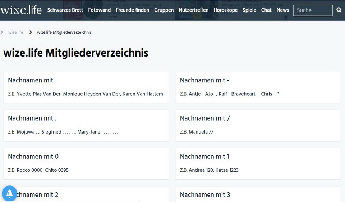Click the search magnifier icon
The width and height of the screenshot is (345, 202).
[x=339, y=10]
